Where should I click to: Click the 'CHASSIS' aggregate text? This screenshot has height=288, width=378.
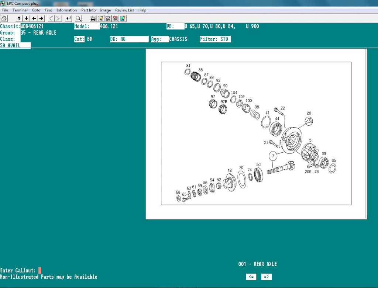(178, 39)
